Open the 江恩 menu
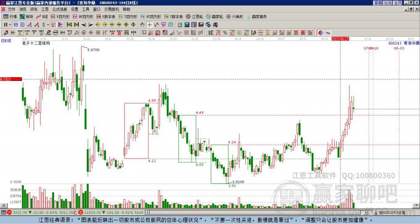Image resolution: width=420 pixels, height=224 pixels. click(45, 9)
